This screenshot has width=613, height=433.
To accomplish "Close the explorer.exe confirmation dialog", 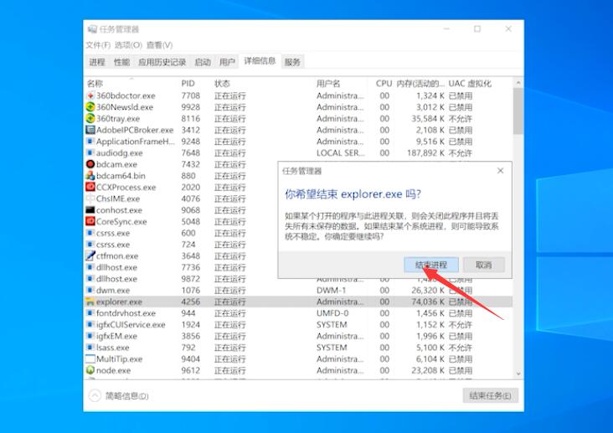I will 501,171.
